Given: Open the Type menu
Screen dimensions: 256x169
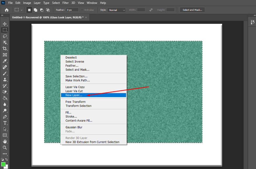Looking at the screenshot, I should (x=46, y=3).
